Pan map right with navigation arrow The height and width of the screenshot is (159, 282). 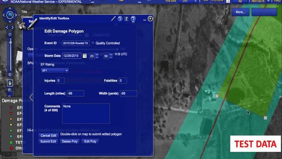[16, 15]
